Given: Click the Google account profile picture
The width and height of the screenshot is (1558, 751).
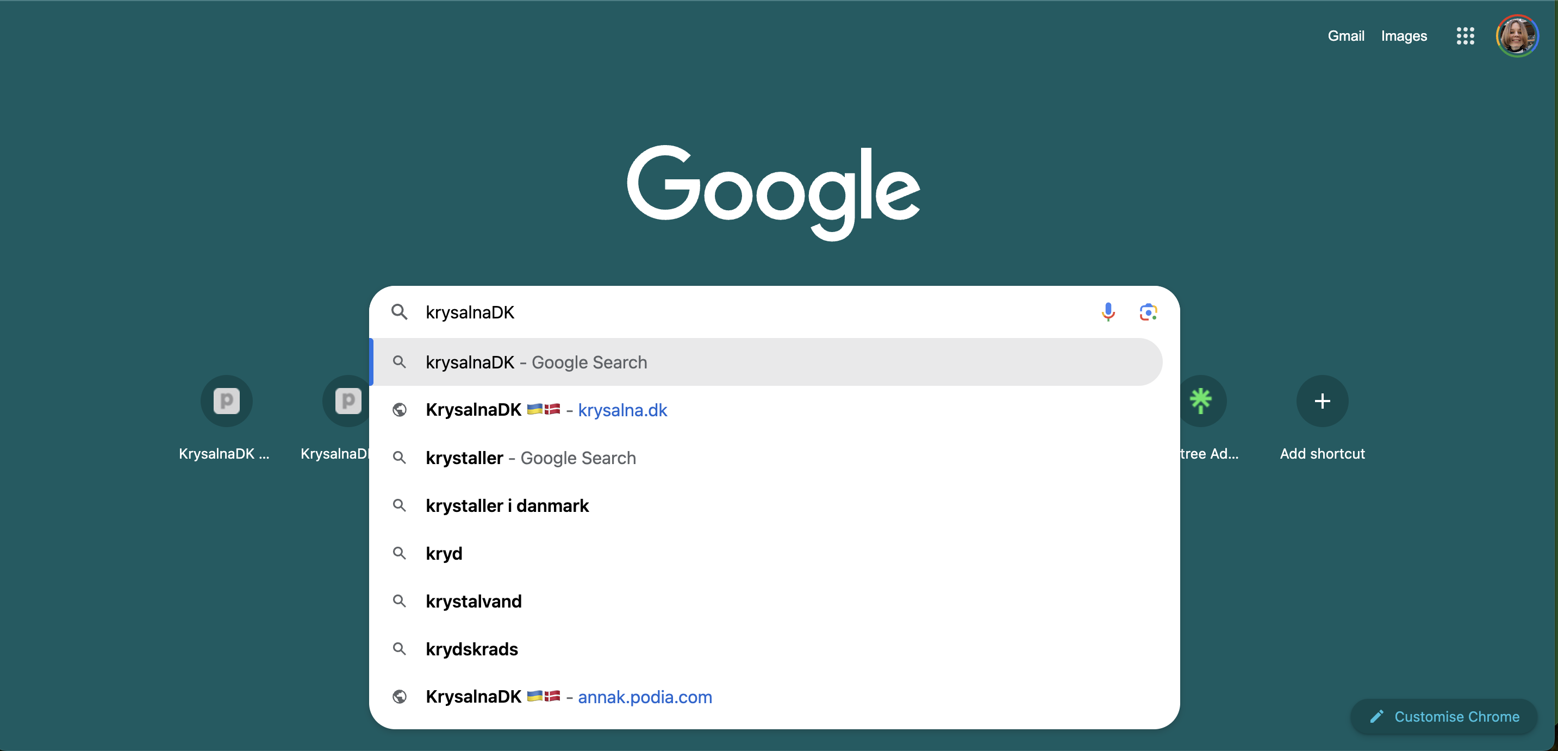Looking at the screenshot, I should pyautogui.click(x=1516, y=36).
